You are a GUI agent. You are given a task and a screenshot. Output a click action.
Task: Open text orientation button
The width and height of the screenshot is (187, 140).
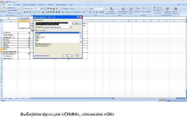pyautogui.click(x=57, y=9)
